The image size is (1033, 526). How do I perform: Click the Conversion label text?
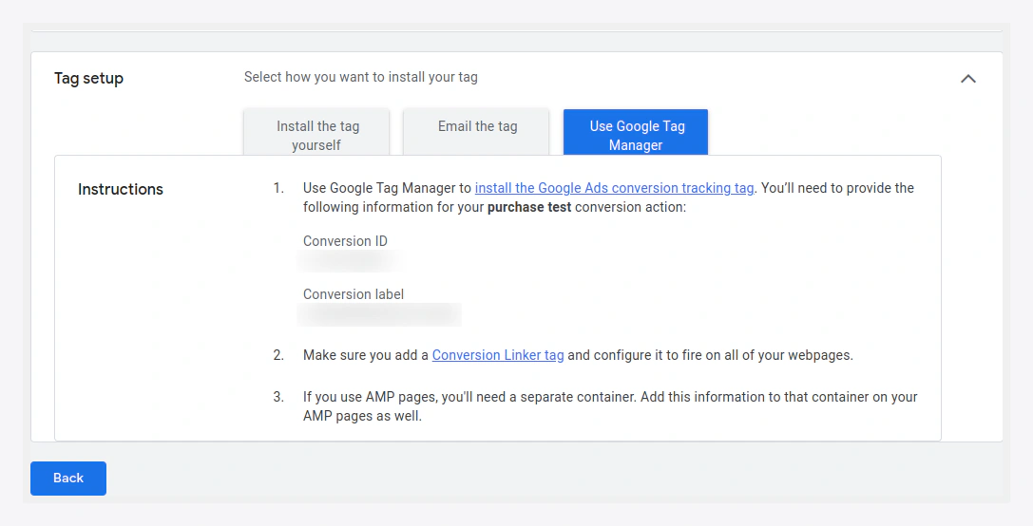(x=354, y=294)
